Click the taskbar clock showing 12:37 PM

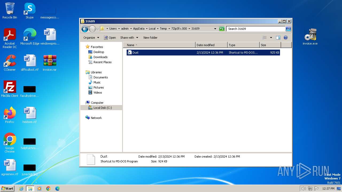click(328, 189)
